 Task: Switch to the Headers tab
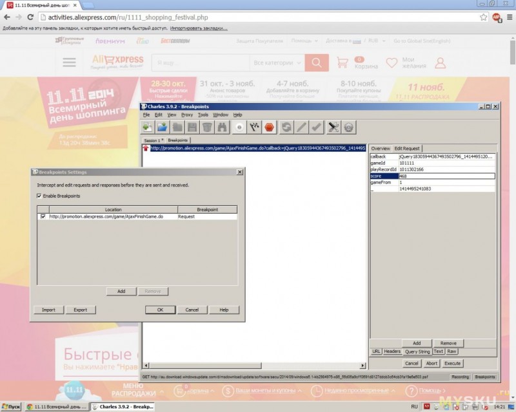tap(392, 351)
